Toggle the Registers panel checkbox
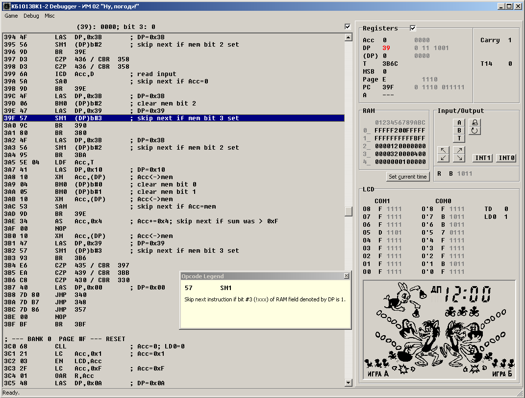The image size is (525, 398). [x=413, y=28]
